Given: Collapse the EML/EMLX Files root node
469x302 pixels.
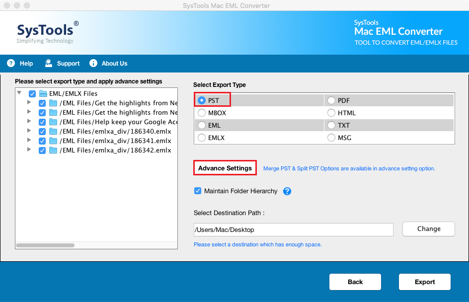Looking at the screenshot, I should point(19,93).
